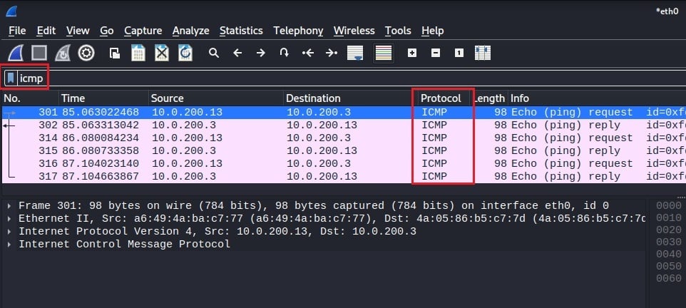Open the Wireless menu

coord(354,31)
